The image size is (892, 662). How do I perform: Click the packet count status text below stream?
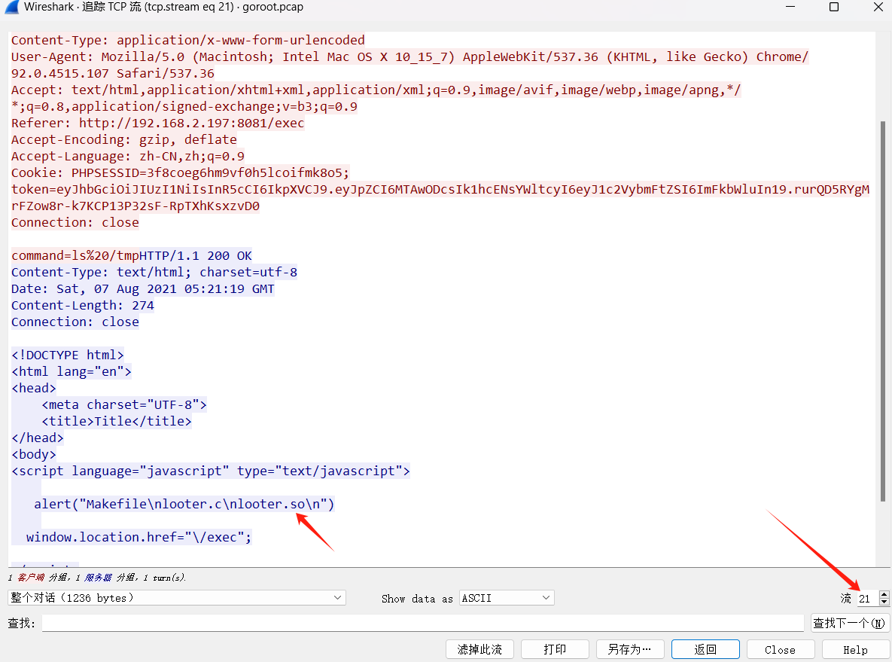(x=96, y=577)
